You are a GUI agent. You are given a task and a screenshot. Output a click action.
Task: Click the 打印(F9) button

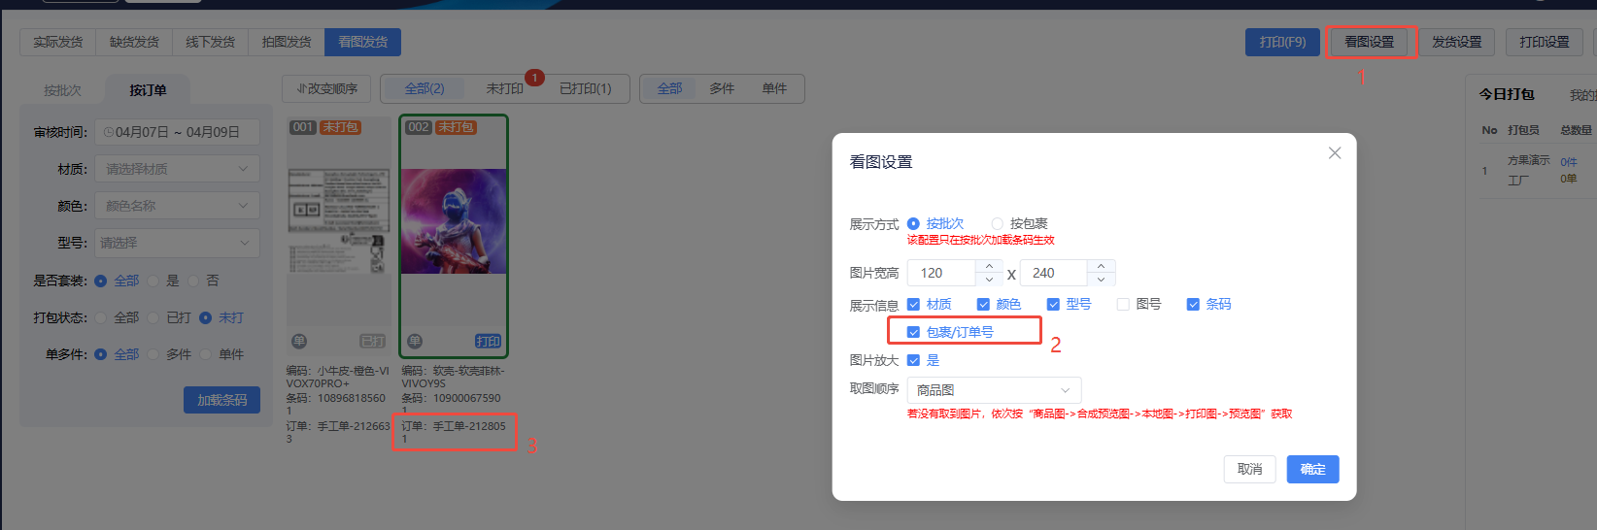click(x=1282, y=43)
